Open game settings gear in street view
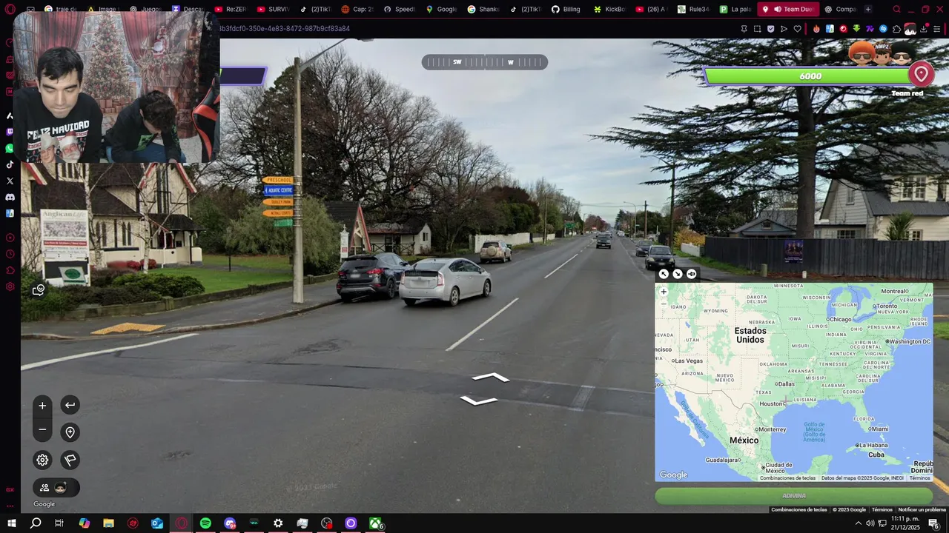 pyautogui.click(x=42, y=460)
